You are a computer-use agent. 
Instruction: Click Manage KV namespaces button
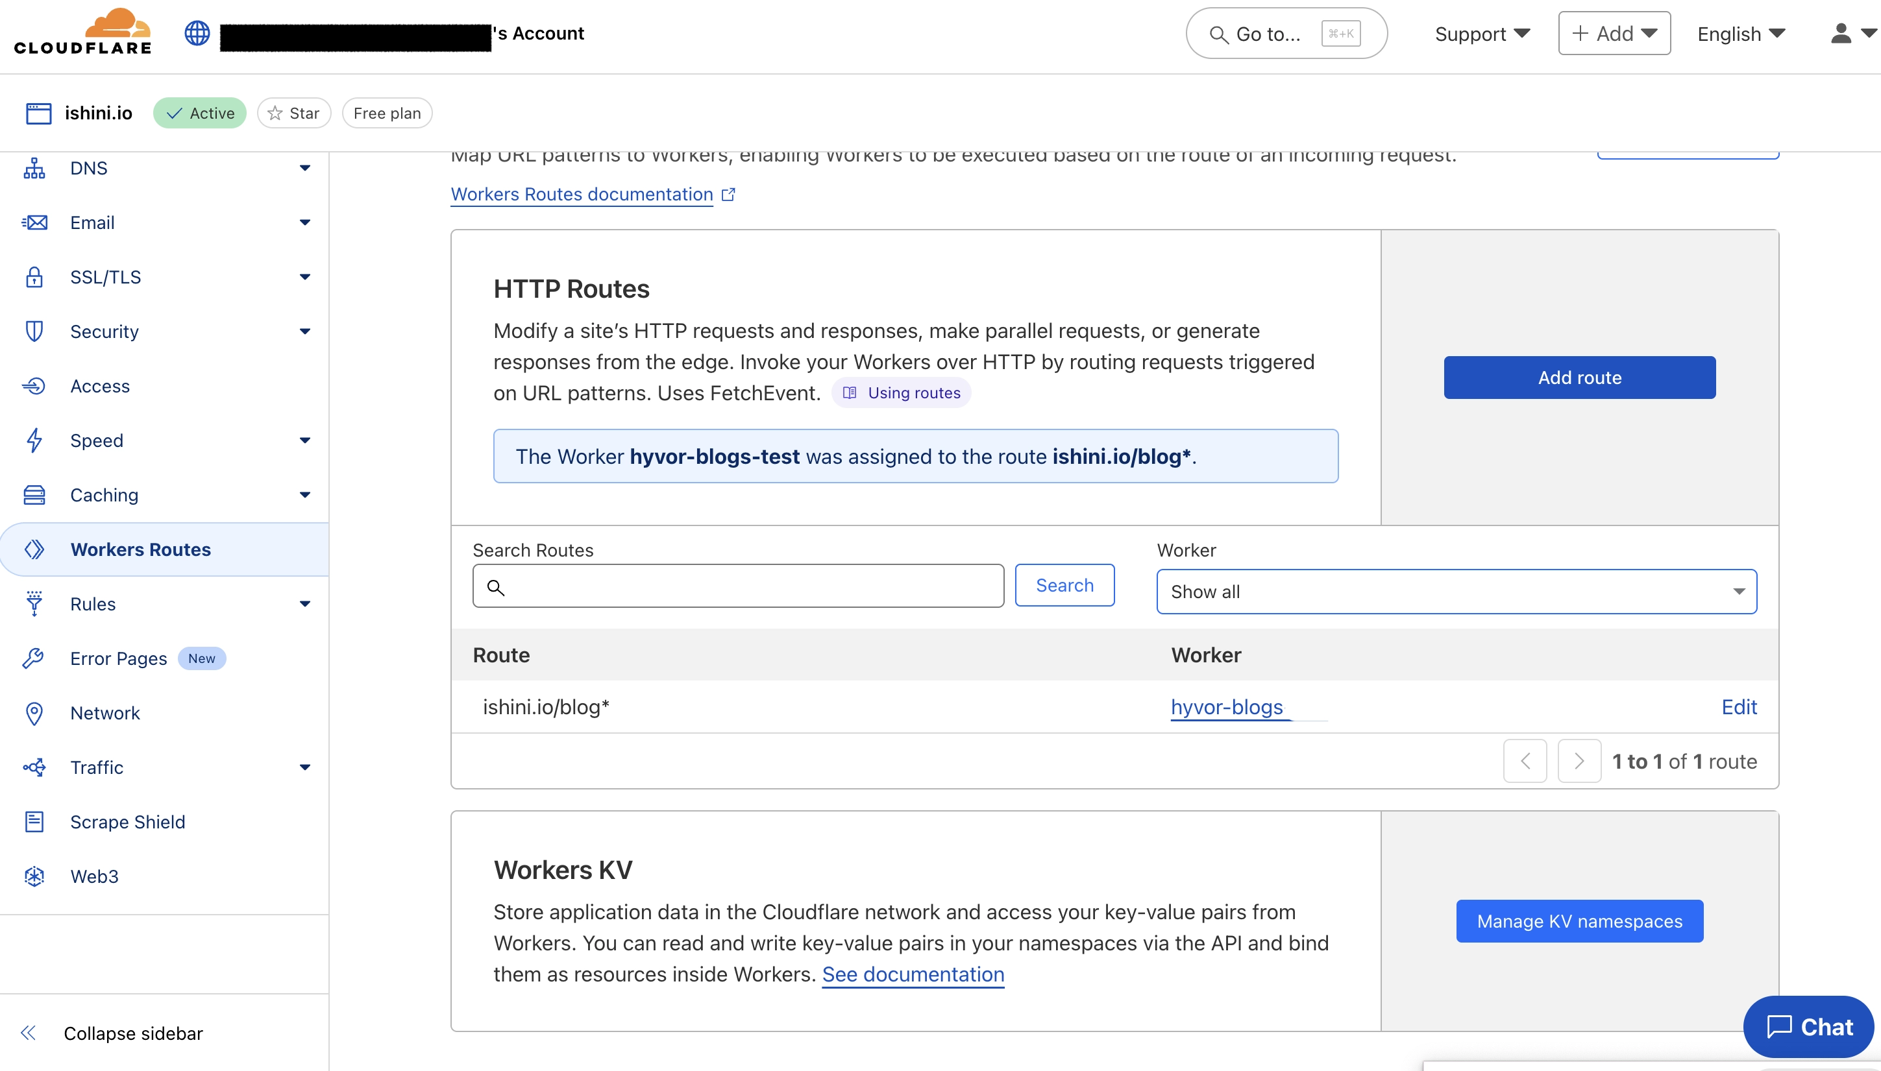pos(1579,921)
